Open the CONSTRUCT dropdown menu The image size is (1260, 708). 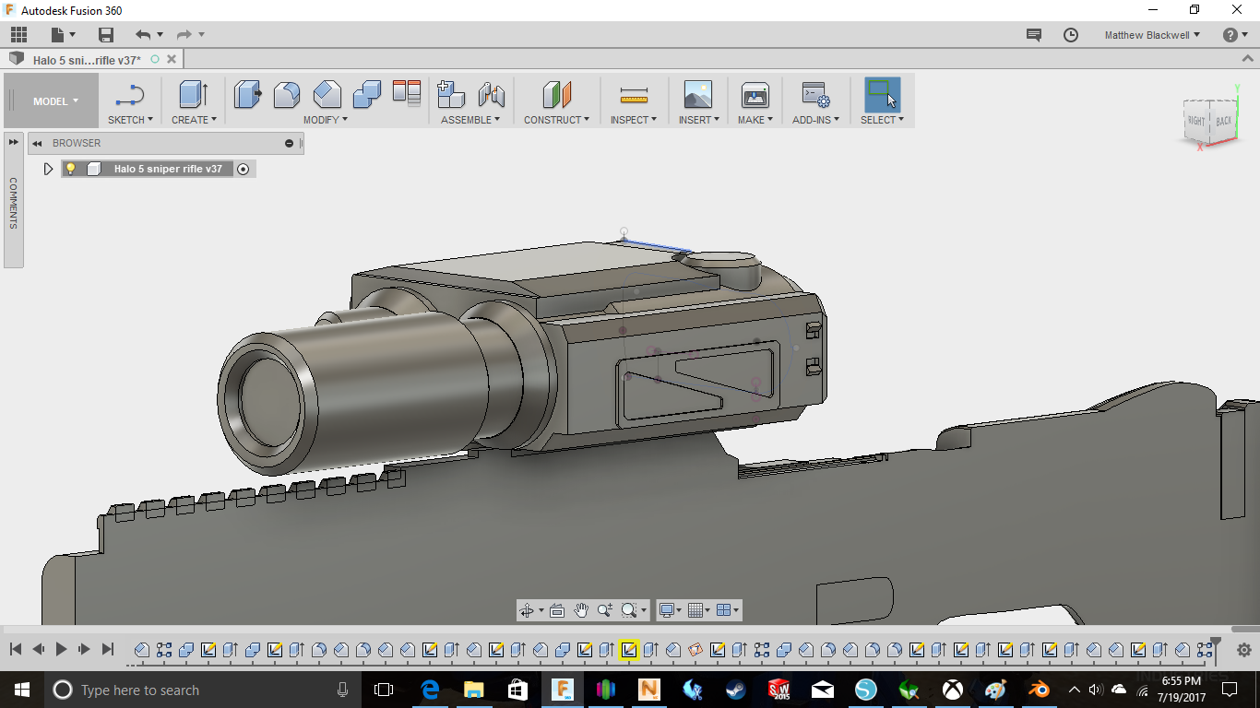click(x=556, y=120)
